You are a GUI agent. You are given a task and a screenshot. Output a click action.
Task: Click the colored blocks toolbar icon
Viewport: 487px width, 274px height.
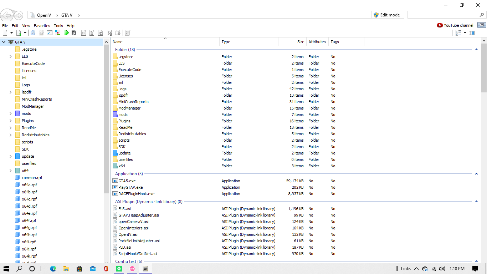[58, 33]
